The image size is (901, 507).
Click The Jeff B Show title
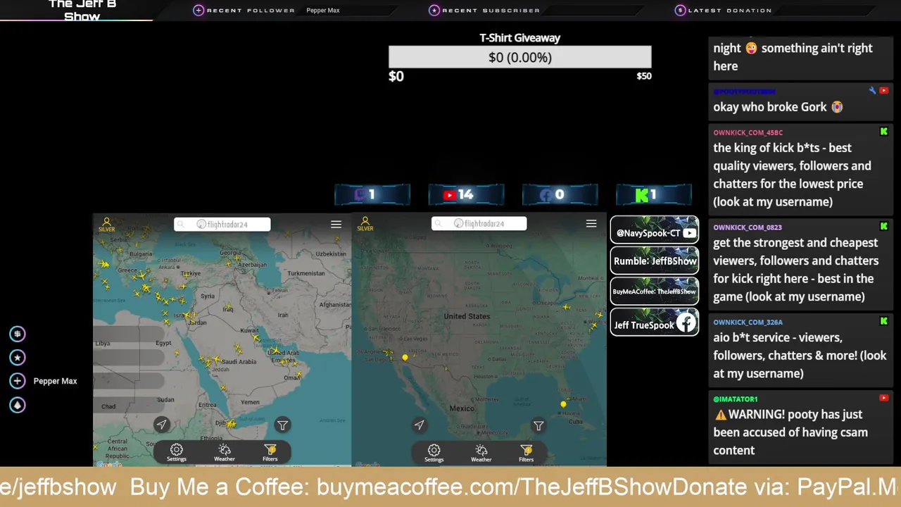click(82, 10)
